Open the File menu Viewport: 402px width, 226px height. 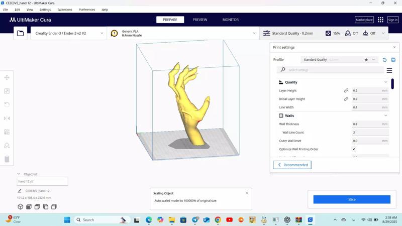click(6, 10)
